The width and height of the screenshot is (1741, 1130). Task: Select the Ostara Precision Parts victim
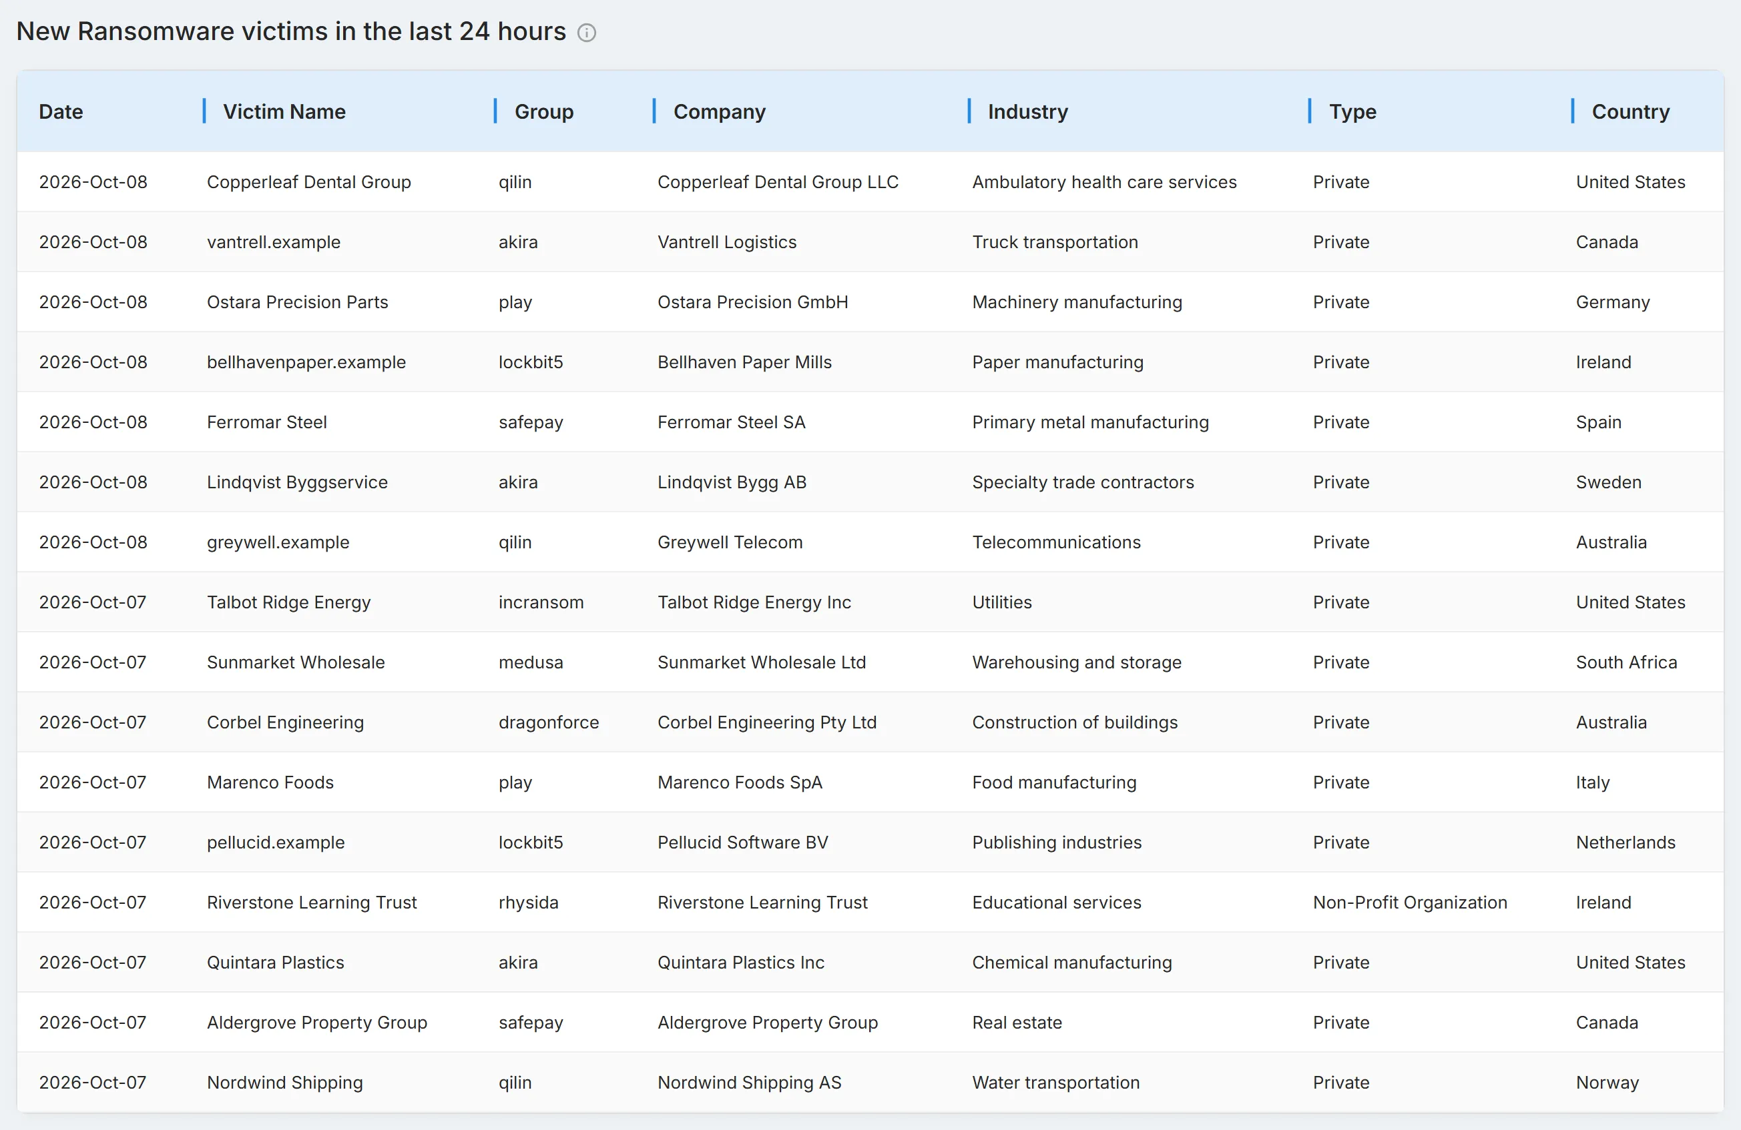click(x=297, y=302)
